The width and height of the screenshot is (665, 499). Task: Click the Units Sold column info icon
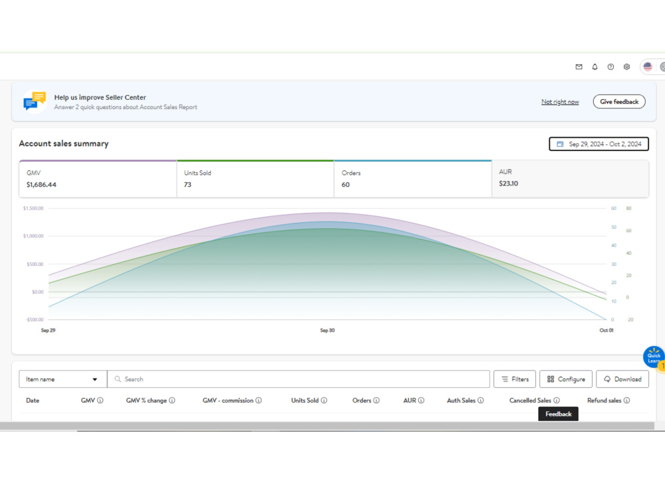(324, 400)
